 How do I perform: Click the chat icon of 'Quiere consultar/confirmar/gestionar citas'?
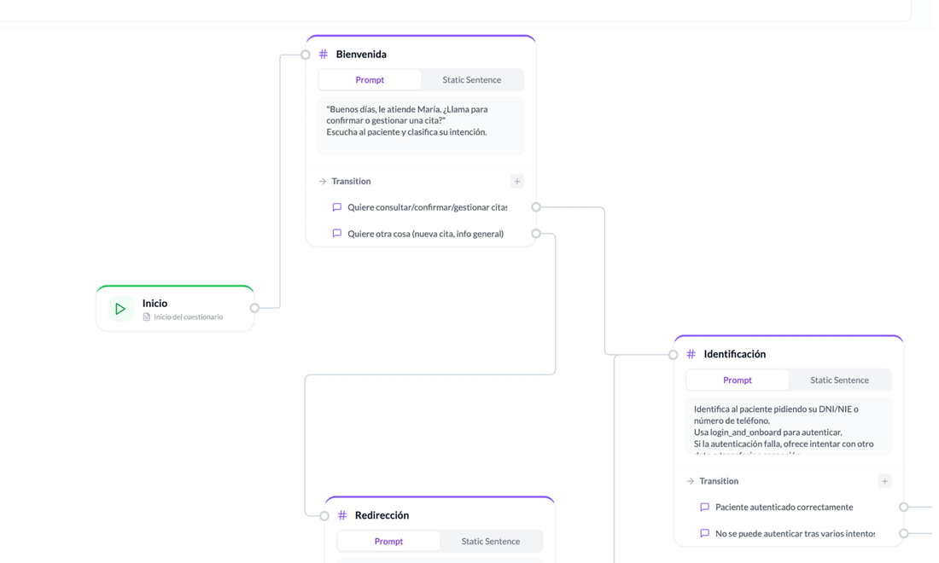[x=337, y=207]
